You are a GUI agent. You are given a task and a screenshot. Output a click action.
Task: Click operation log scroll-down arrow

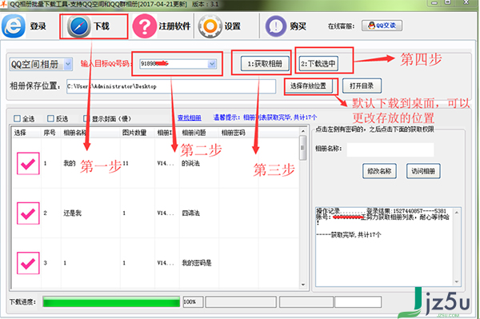[457, 281]
